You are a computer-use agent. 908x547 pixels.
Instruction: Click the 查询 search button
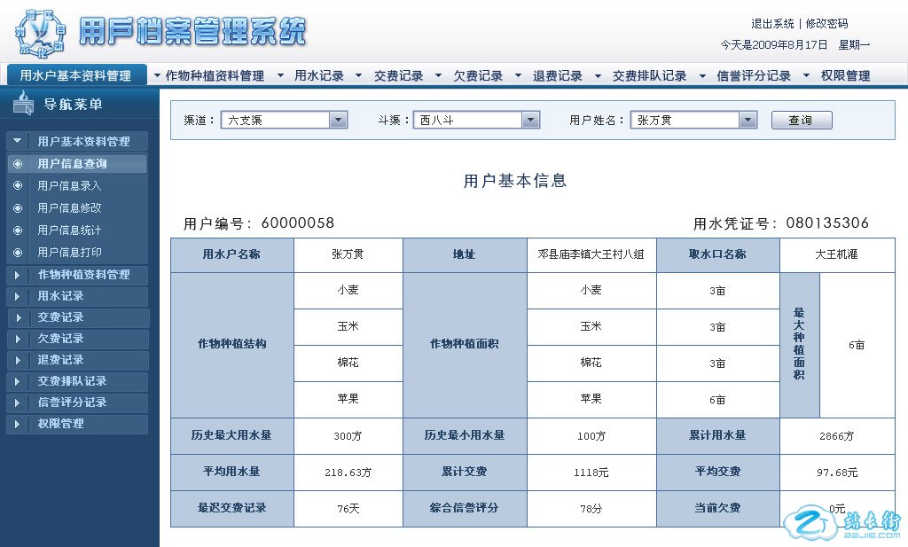point(801,121)
